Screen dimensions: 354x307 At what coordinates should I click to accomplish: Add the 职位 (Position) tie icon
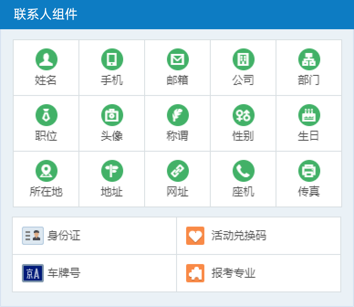pos(46,115)
